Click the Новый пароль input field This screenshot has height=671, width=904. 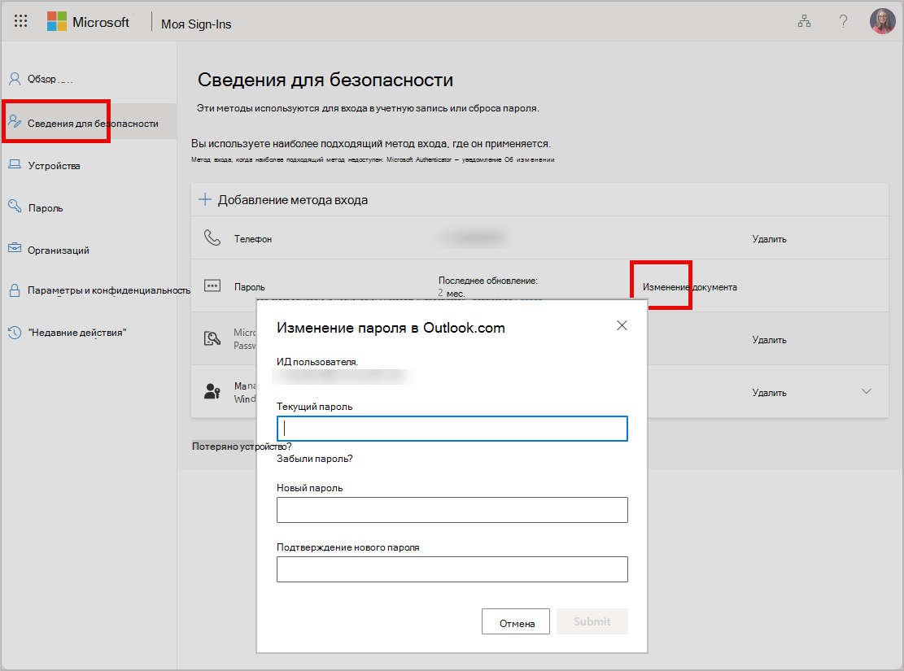(x=452, y=510)
